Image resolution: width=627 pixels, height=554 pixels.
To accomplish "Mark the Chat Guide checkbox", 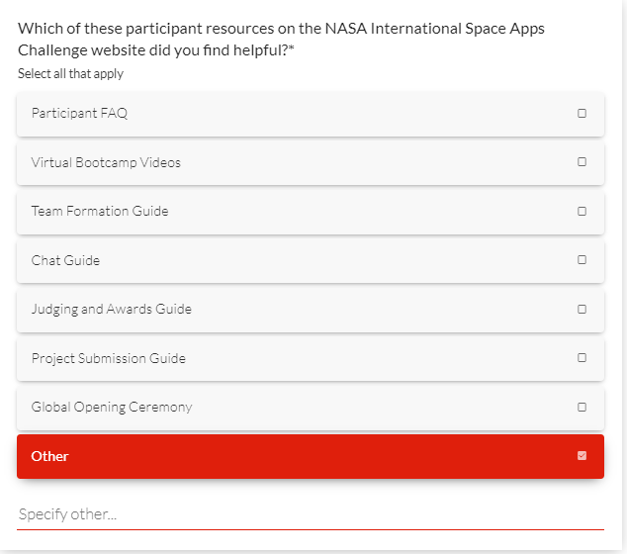I will pos(582,260).
